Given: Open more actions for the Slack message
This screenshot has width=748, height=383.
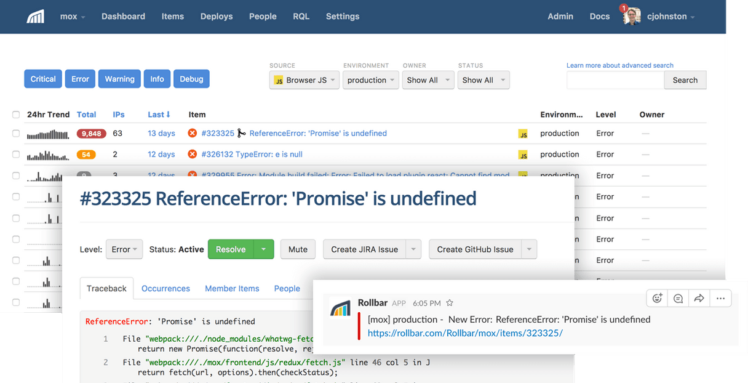Looking at the screenshot, I should (720, 299).
